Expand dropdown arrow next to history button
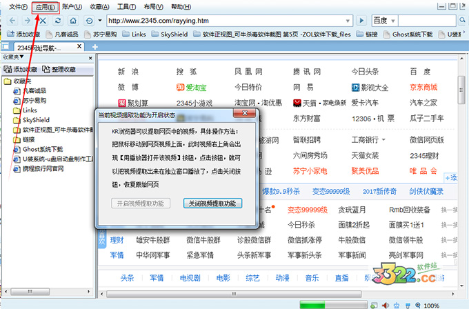 (x=100, y=21)
